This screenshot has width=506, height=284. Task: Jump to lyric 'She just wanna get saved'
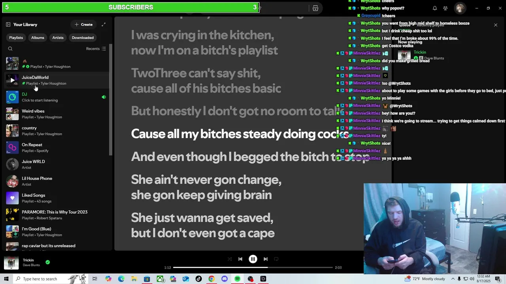pyautogui.click(x=203, y=225)
